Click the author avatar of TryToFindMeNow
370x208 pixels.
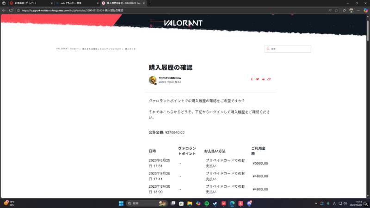153,80
